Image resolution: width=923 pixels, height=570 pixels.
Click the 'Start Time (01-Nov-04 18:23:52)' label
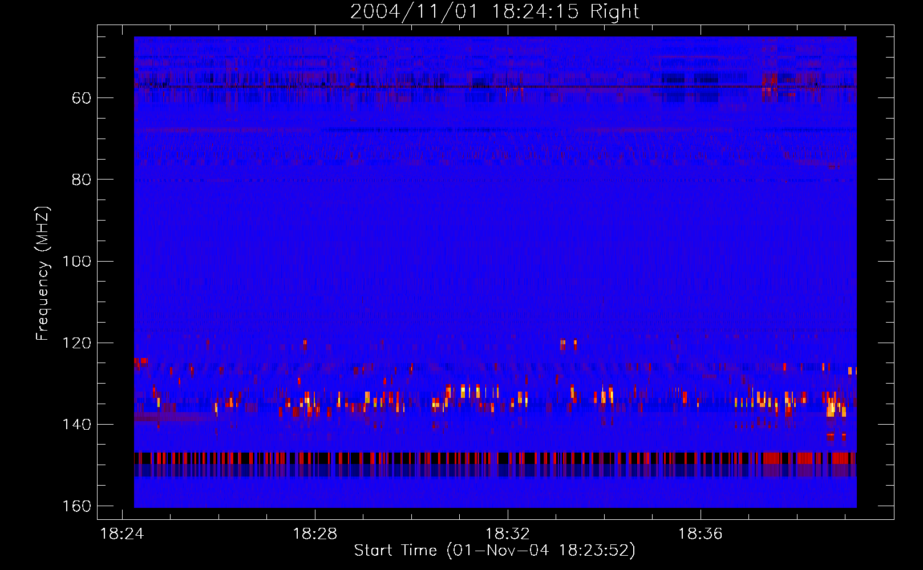pyautogui.click(x=495, y=551)
